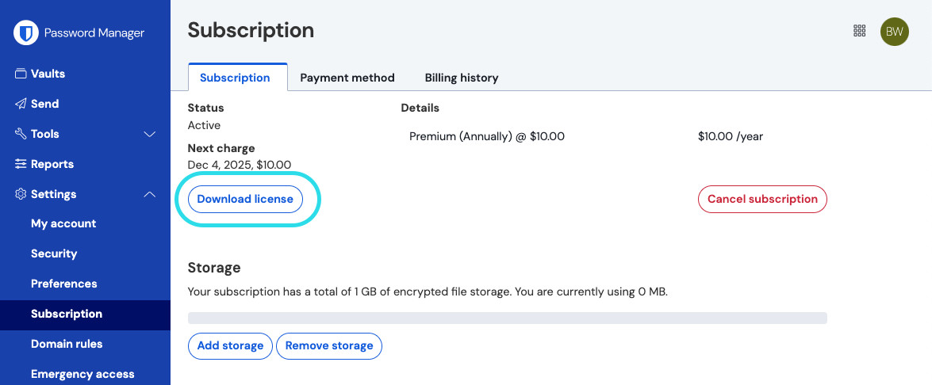Expand the Tools section chevron
The image size is (932, 385).
[149, 134]
